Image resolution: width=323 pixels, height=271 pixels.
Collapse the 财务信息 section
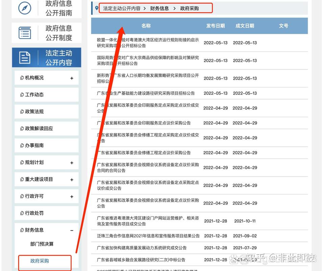pyautogui.click(x=72, y=230)
